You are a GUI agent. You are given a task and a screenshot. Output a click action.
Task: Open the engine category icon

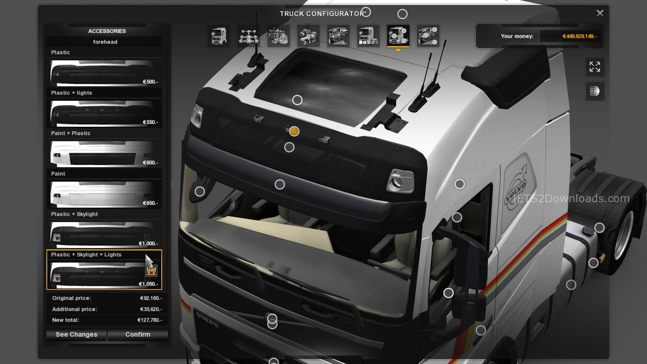point(278,36)
